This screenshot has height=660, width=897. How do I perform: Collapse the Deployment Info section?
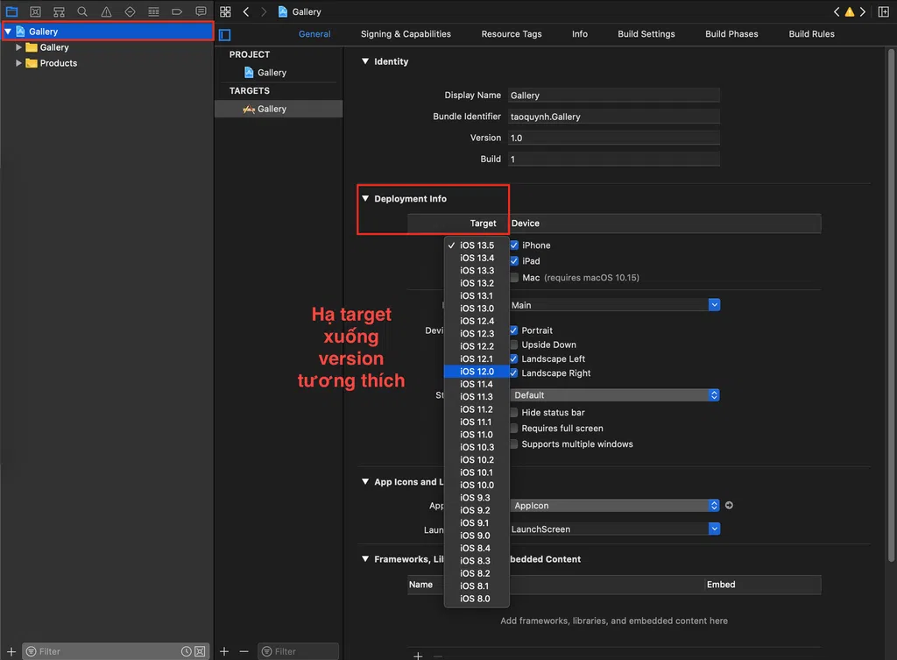(365, 199)
